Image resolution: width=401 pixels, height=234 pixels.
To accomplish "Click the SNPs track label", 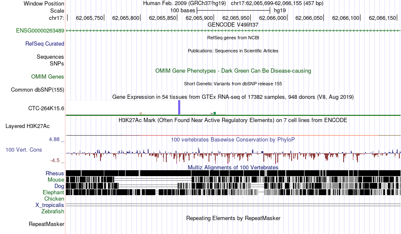I will [x=57, y=63].
